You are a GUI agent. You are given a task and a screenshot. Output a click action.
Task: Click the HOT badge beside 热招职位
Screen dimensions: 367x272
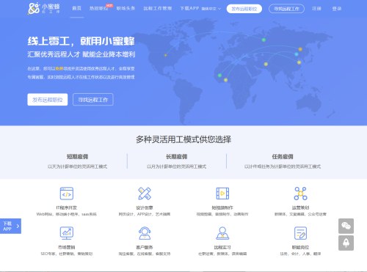pyautogui.click(x=109, y=5)
